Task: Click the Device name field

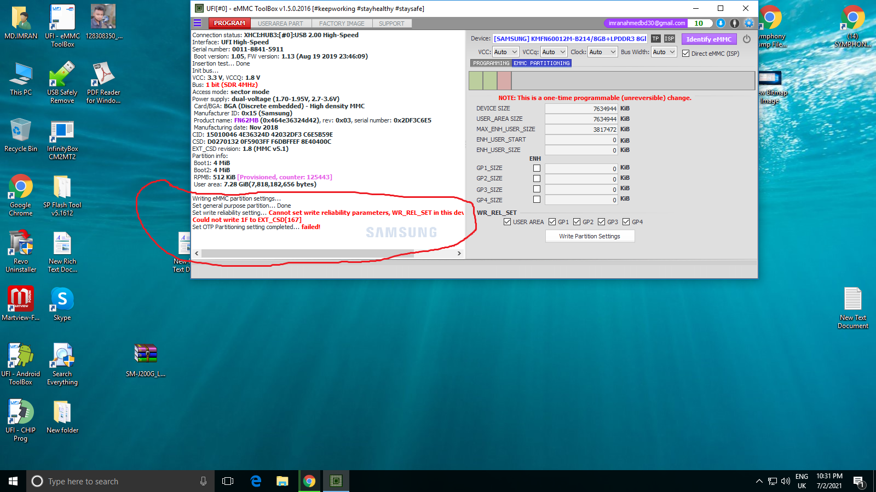Action: pos(570,39)
